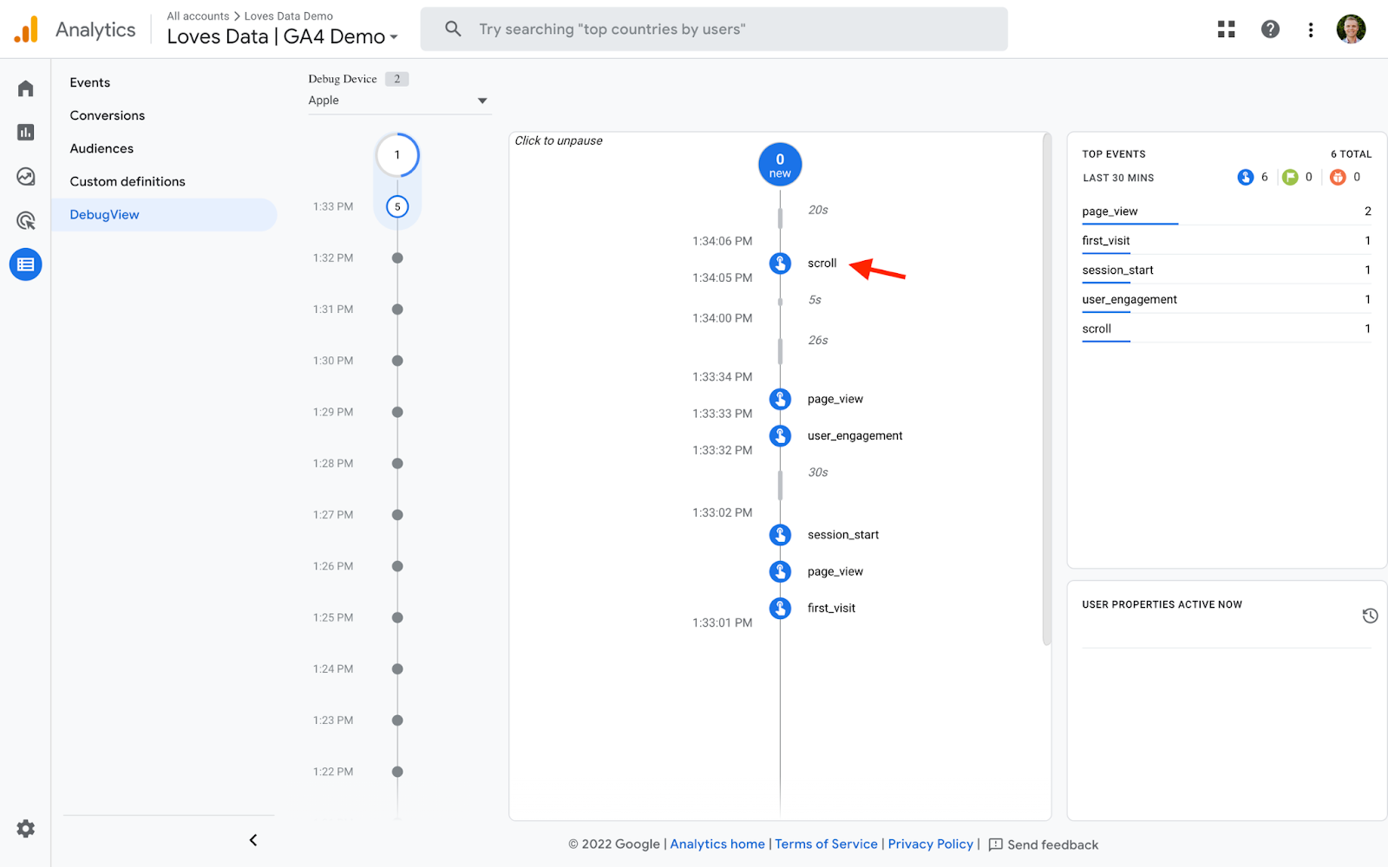1388x867 pixels.
Task: Click the red bug error-events icon
Action: [1336, 177]
